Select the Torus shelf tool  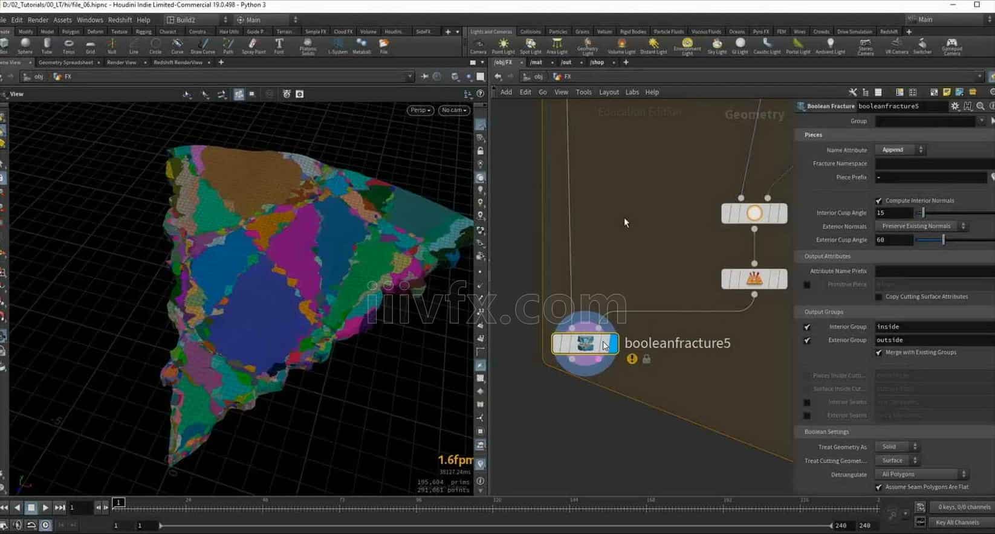[69, 46]
